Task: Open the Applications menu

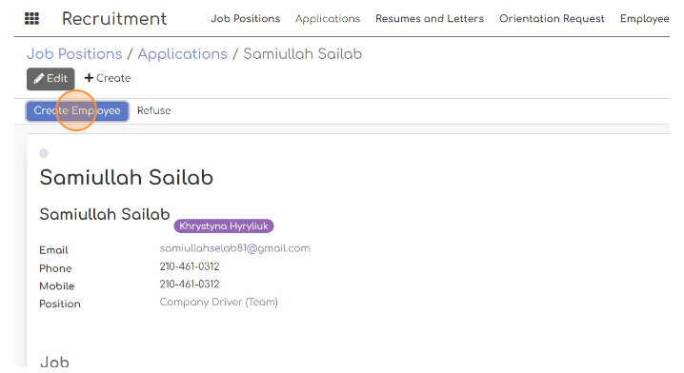Action: click(x=328, y=19)
